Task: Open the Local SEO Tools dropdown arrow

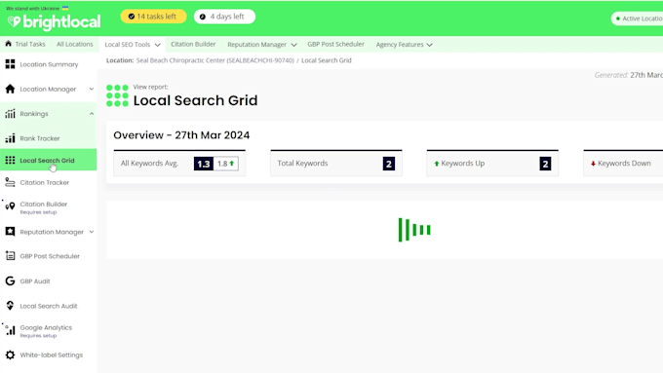Action: pyautogui.click(x=157, y=45)
